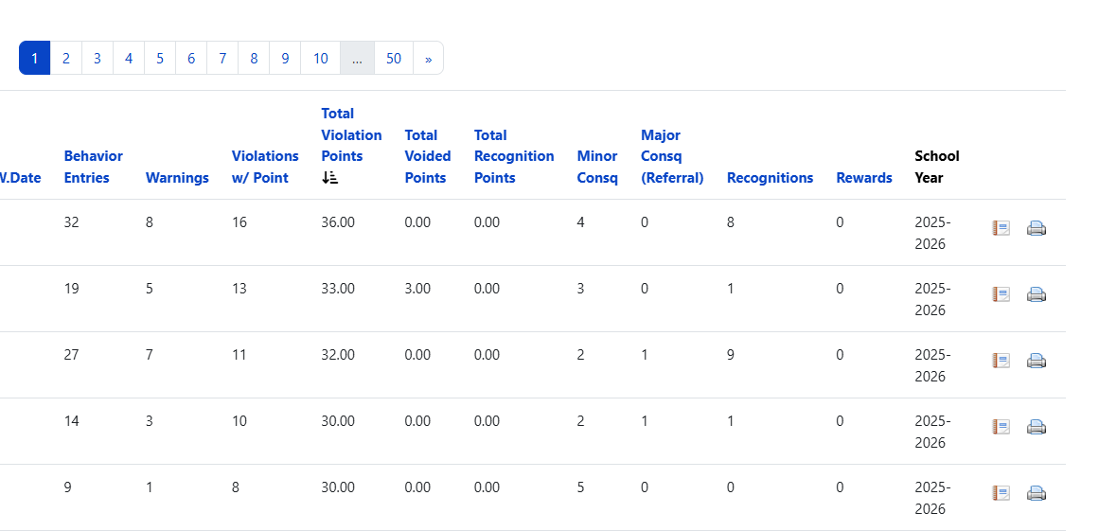Screen dimensions: 1099x531
Task: Print the 33.00 violation points row
Action: tap(1036, 294)
